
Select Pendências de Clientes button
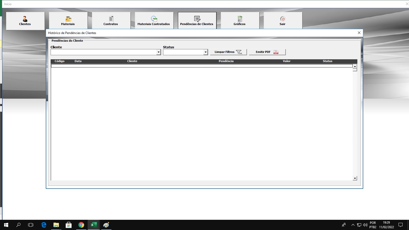197,21
